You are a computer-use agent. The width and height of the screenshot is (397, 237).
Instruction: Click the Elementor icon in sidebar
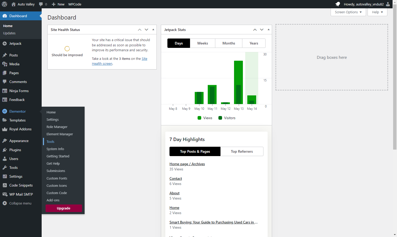[x=5, y=111]
